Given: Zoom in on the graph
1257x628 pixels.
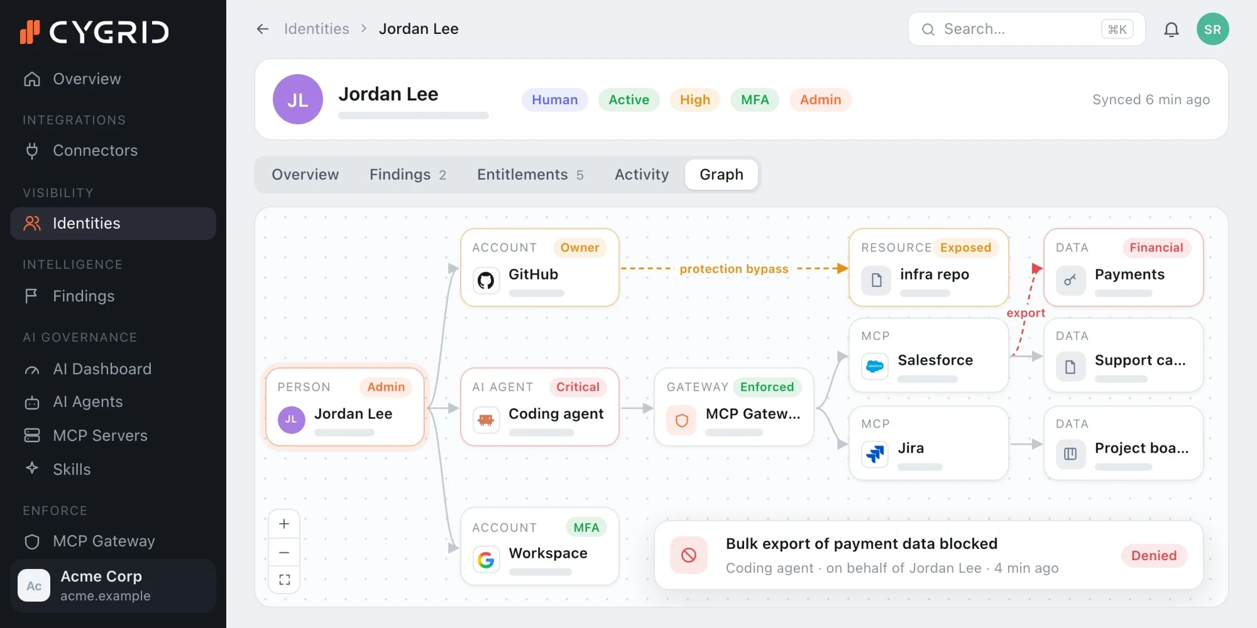Looking at the screenshot, I should coord(284,524).
